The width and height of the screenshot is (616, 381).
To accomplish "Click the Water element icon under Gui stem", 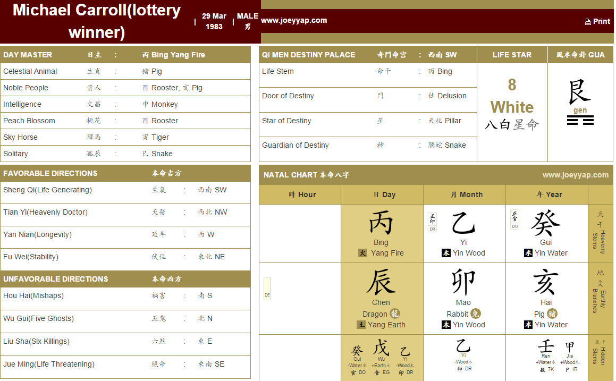I will pos(528,253).
